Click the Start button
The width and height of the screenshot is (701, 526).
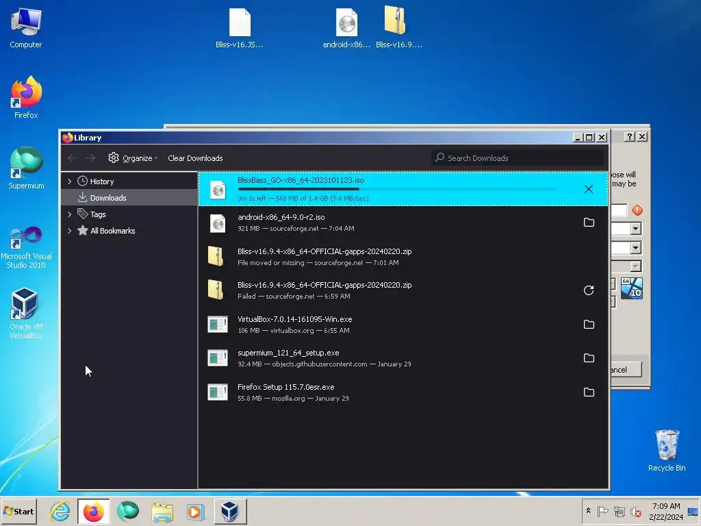[x=18, y=511]
